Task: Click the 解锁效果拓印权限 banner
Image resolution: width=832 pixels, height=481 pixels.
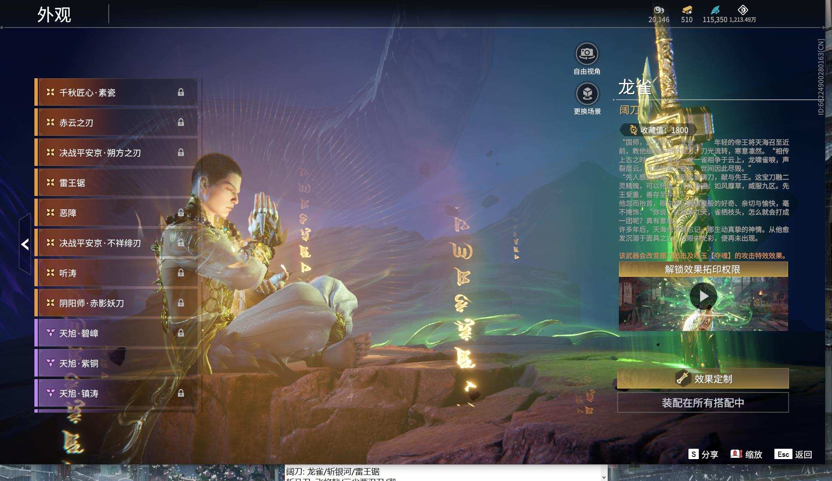Action: pyautogui.click(x=703, y=270)
